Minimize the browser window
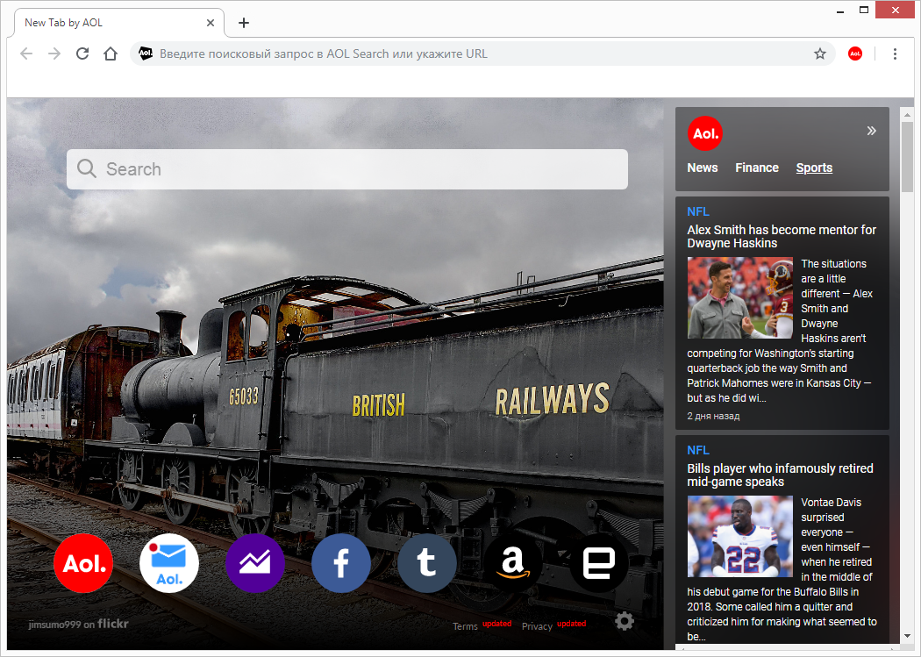Screen dimensions: 921x657 tap(840, 11)
